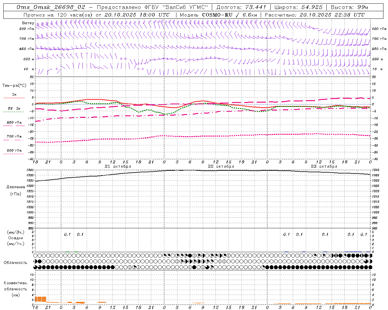Click the 21 октября date label
This screenshot has height=310, width=388.
click(118, 167)
